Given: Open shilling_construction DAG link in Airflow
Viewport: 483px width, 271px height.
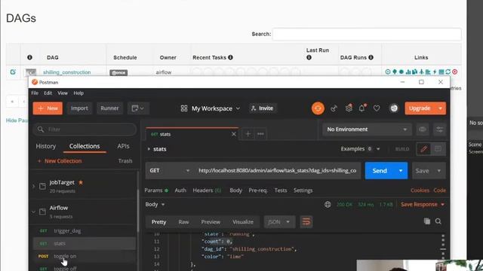Looking at the screenshot, I should point(67,72).
